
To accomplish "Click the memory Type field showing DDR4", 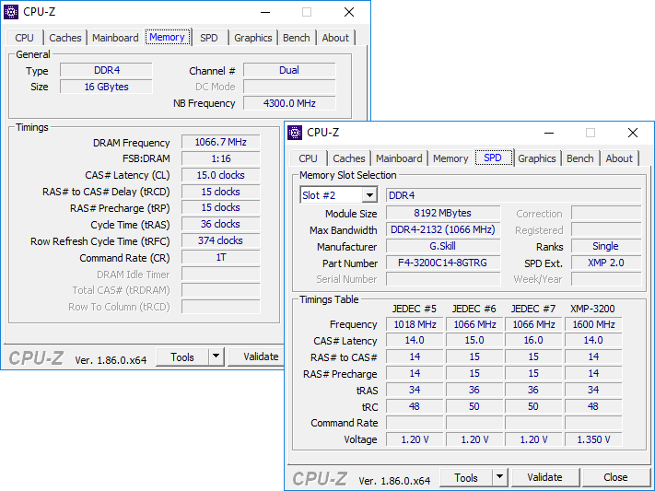I will point(107,70).
